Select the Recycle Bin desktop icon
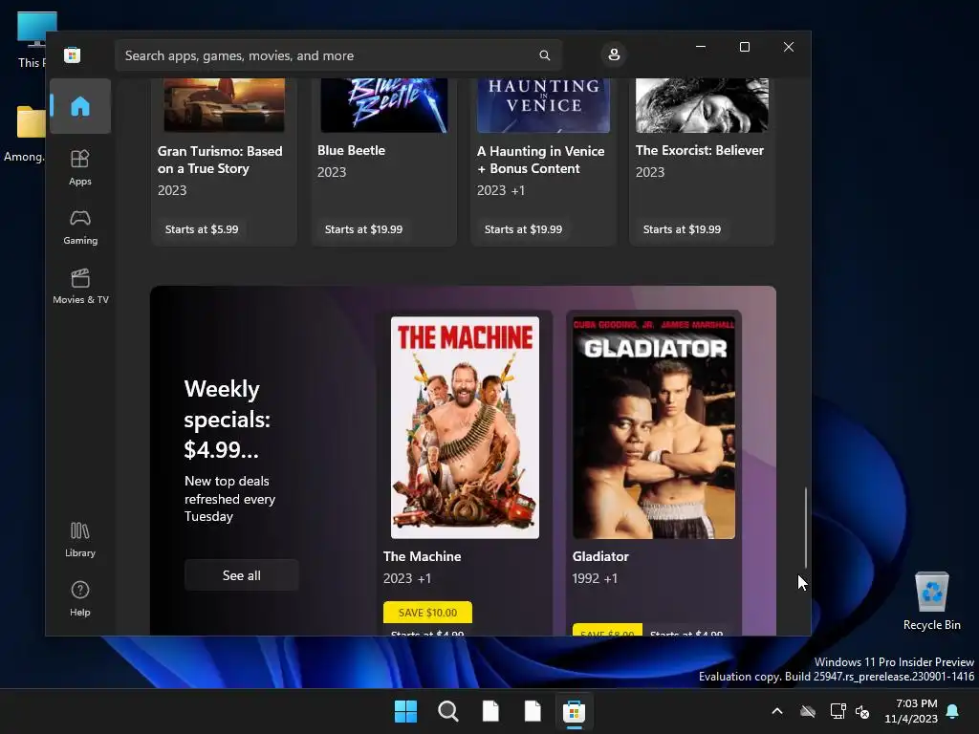The image size is (979, 734). point(931,600)
